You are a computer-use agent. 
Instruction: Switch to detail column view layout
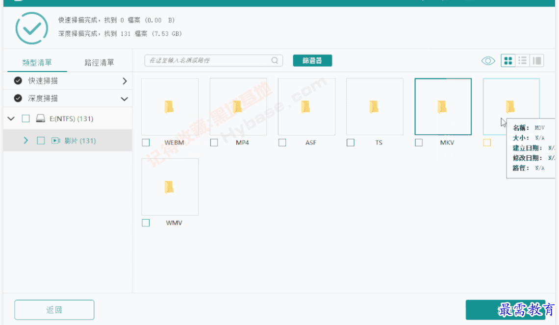[x=537, y=61]
